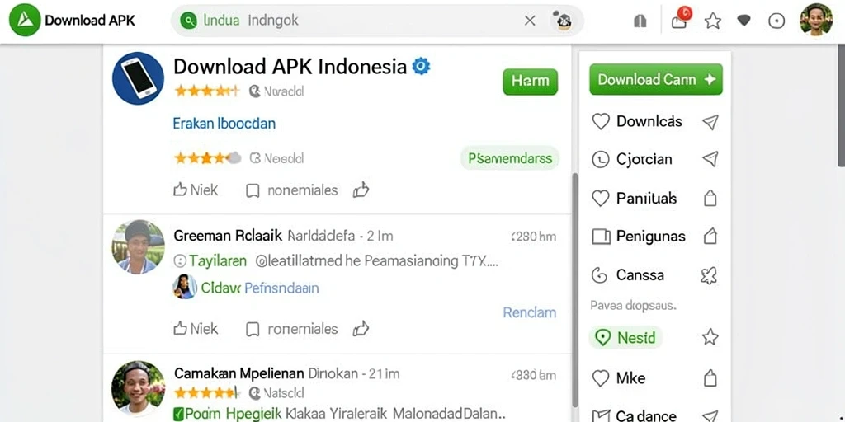The height and width of the screenshot is (422, 845).
Task: Click bag icon next to Mke
Action: (x=710, y=378)
